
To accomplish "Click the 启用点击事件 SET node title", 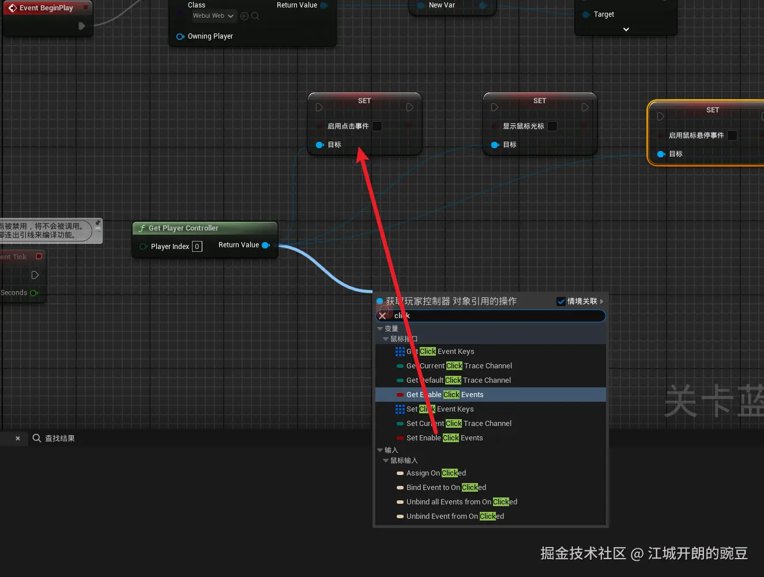I will point(364,101).
